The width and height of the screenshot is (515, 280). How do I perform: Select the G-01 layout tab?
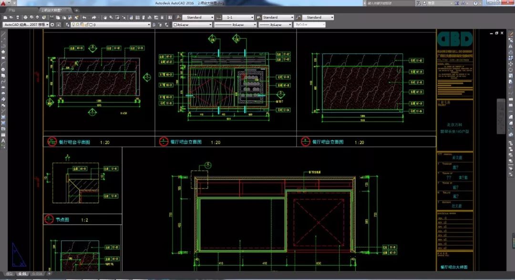click(22, 274)
